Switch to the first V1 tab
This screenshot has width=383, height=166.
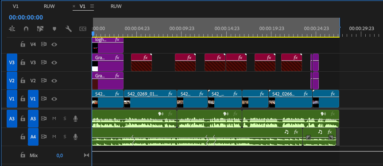[x=15, y=6]
